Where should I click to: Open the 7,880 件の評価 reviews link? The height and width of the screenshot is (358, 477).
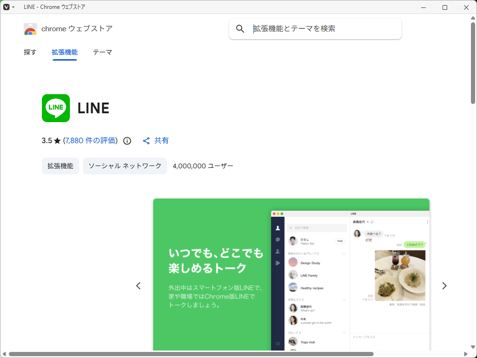click(91, 140)
